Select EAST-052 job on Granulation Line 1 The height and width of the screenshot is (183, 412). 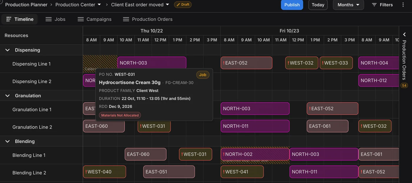tap(333, 109)
